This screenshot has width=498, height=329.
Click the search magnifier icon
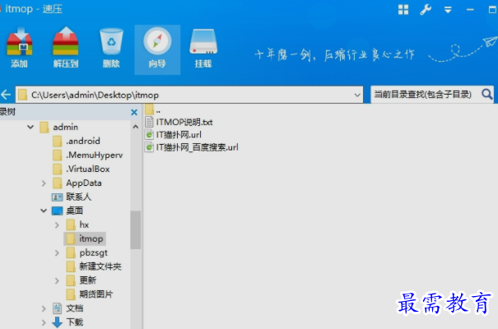[486, 95]
